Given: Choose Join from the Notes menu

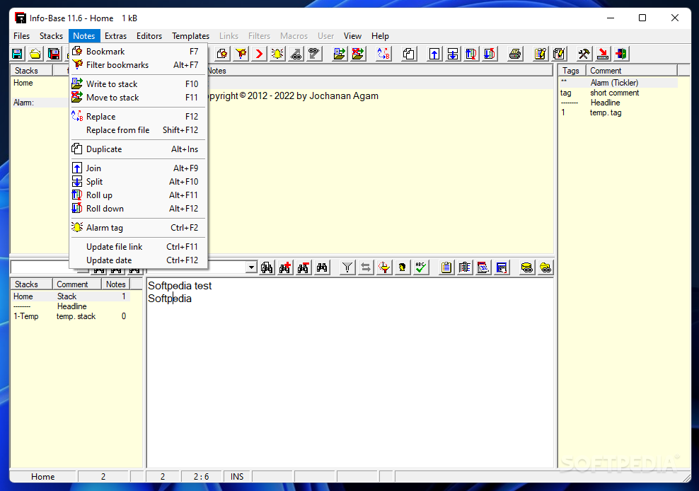Looking at the screenshot, I should pos(139,168).
